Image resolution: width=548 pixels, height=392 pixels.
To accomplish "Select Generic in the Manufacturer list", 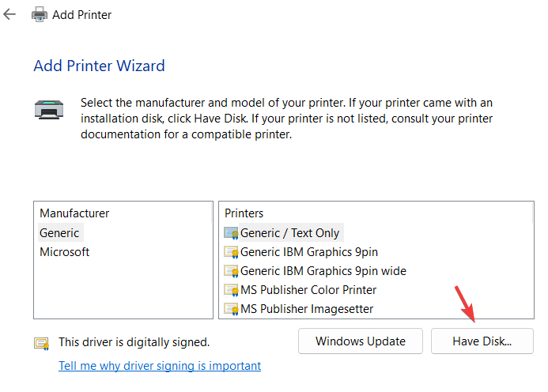I will [x=59, y=232].
